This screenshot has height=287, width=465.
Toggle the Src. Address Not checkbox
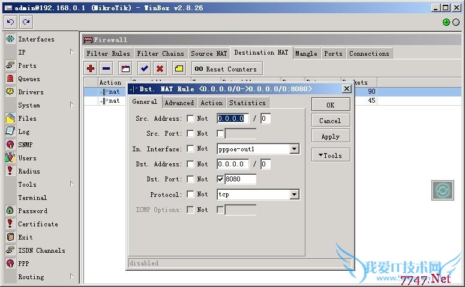pos(190,119)
